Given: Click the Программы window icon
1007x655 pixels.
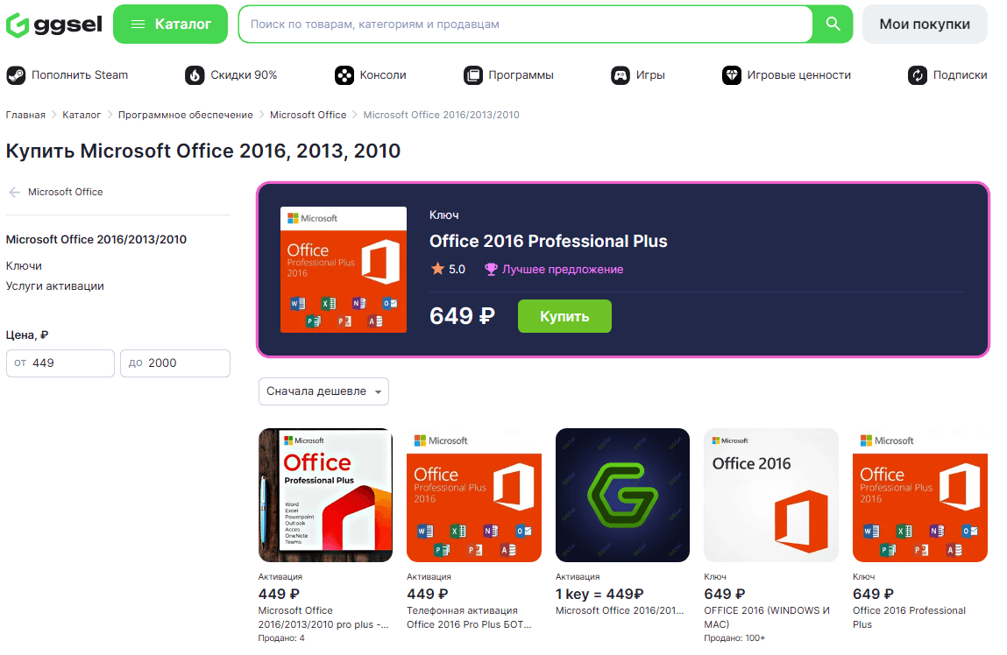Looking at the screenshot, I should (x=473, y=75).
